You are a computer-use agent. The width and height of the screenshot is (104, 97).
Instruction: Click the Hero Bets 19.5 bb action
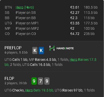point(40,90)
